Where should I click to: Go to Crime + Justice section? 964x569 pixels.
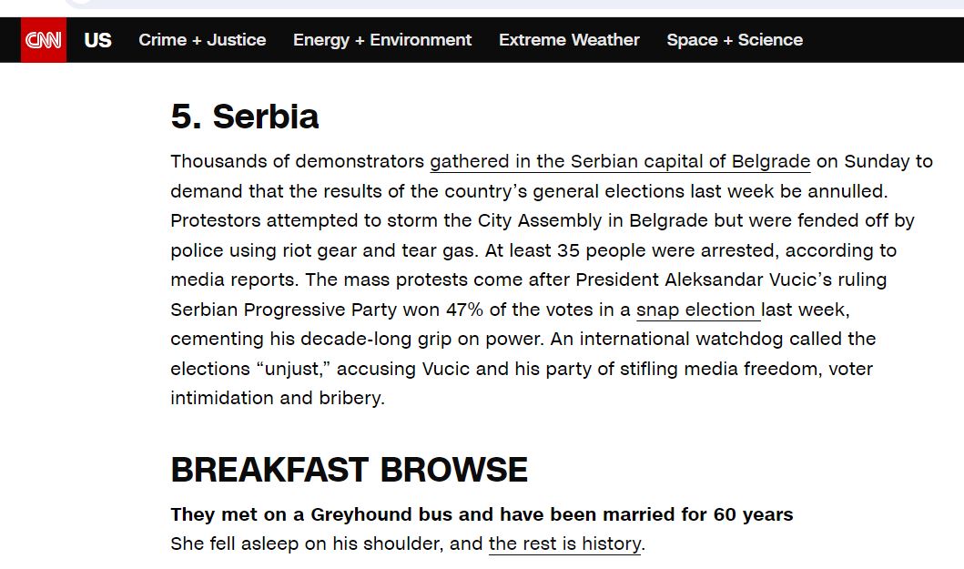[x=202, y=40]
